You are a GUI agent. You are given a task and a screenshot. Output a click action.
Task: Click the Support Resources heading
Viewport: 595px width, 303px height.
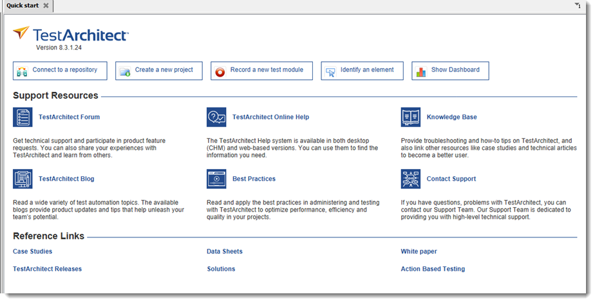click(55, 96)
